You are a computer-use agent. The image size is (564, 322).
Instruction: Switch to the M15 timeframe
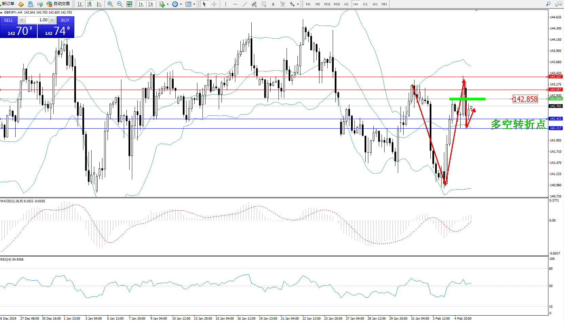(x=327, y=4)
